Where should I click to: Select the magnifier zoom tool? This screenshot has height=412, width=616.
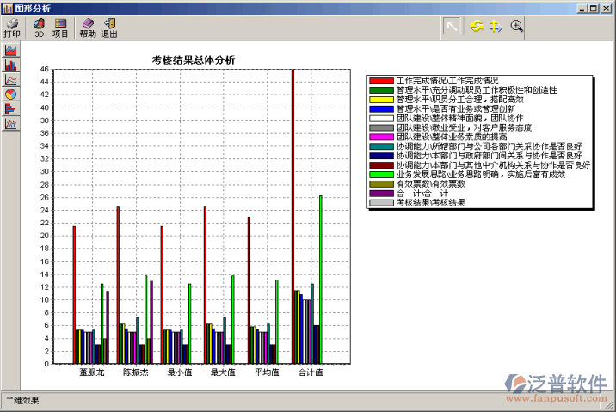[517, 26]
